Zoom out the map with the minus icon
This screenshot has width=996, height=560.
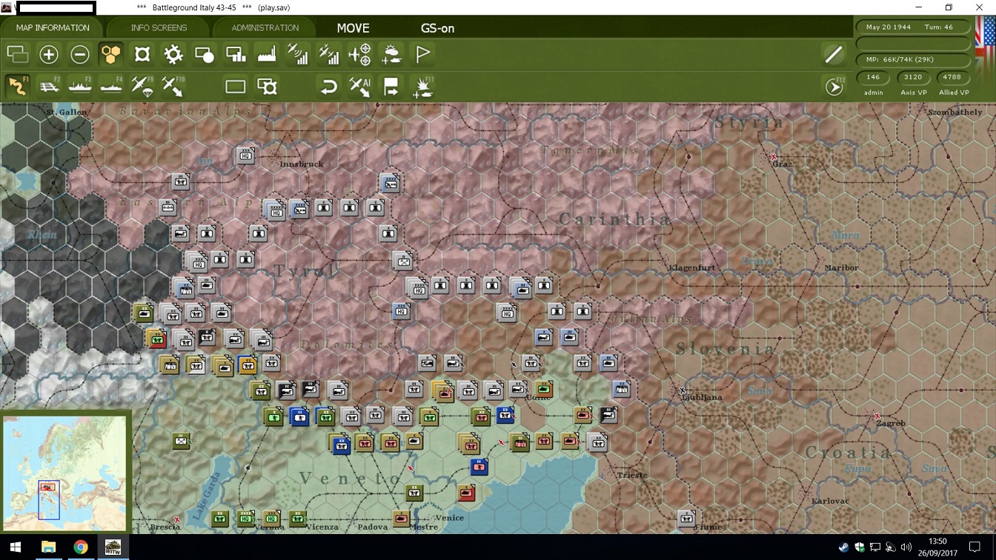click(x=80, y=54)
